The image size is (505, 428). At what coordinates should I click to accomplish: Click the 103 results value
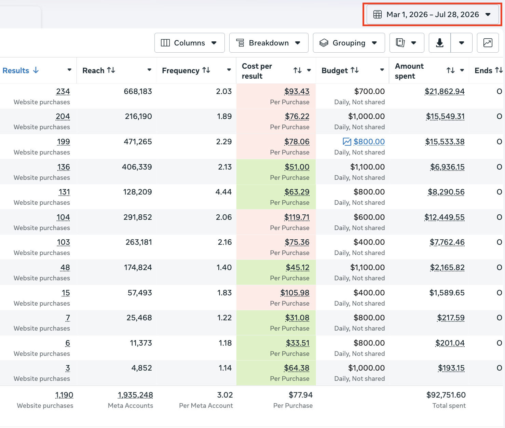click(x=64, y=242)
